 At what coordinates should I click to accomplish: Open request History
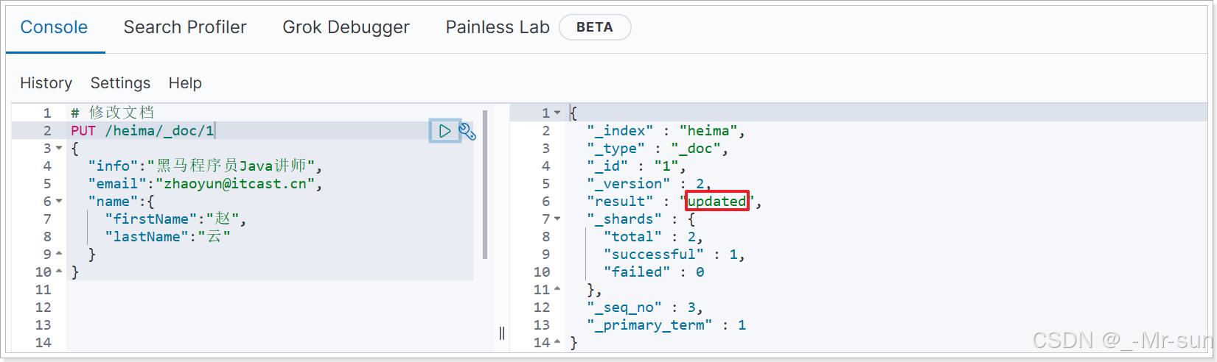click(x=46, y=83)
